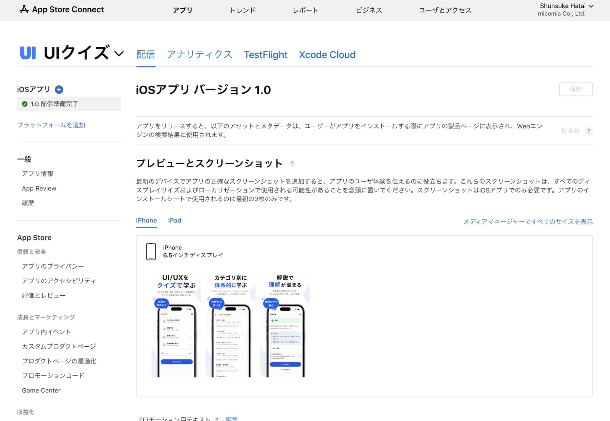Click the 信頼と安全 section label
Viewport: 610px width, 421px height.
coord(32,252)
